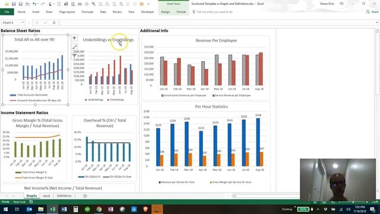Click the Save icon in Quick Access toolbar
The height and width of the screenshot is (214, 380).
(x=14, y=4)
